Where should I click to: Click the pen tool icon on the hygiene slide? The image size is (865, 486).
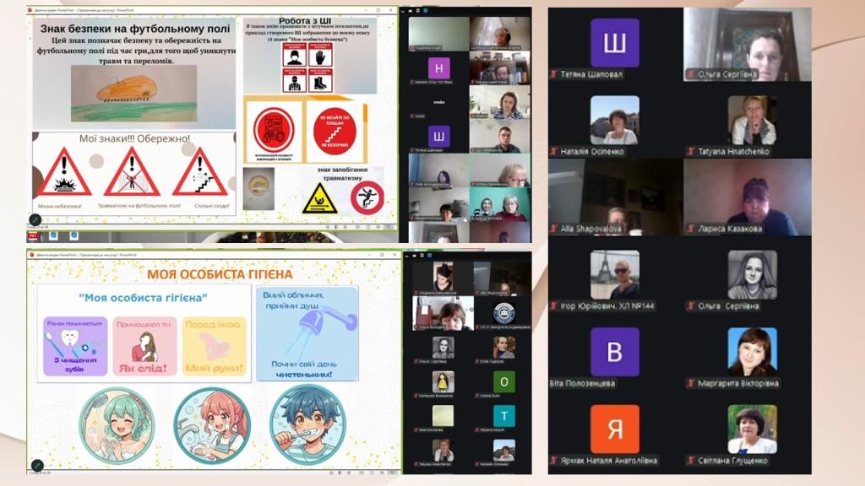[x=35, y=465]
